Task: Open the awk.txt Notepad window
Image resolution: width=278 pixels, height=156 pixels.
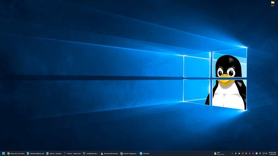Action: click(x=54, y=154)
